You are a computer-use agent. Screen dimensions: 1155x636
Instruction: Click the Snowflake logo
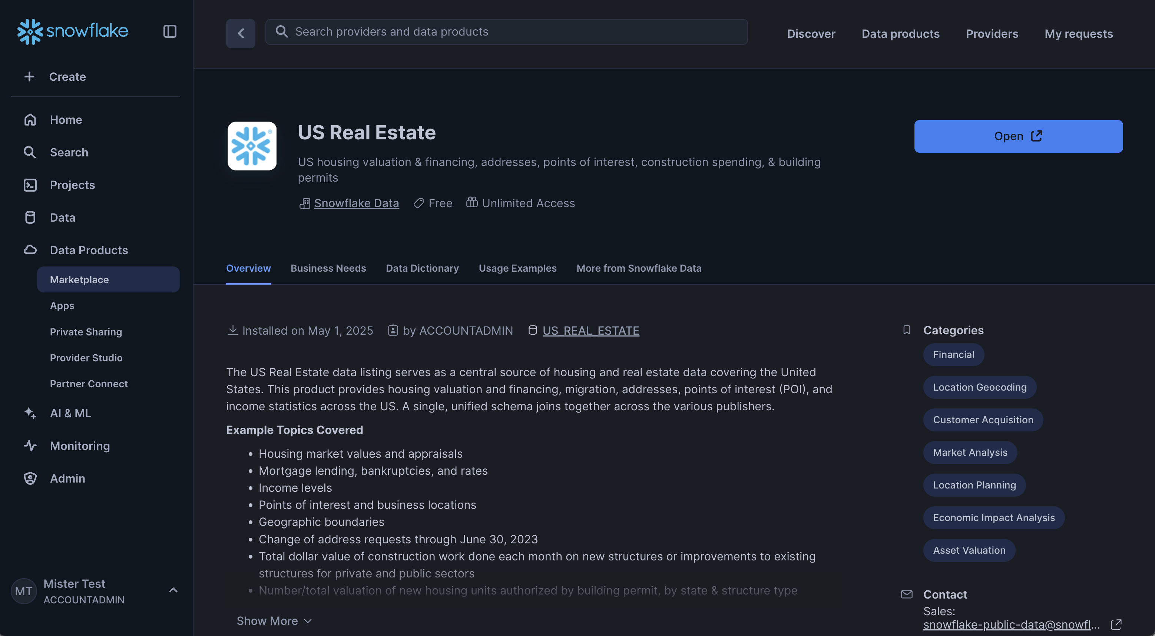click(72, 31)
